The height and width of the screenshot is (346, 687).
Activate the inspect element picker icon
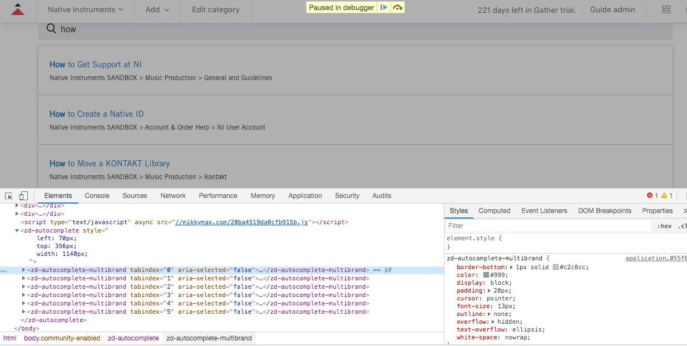(9, 196)
